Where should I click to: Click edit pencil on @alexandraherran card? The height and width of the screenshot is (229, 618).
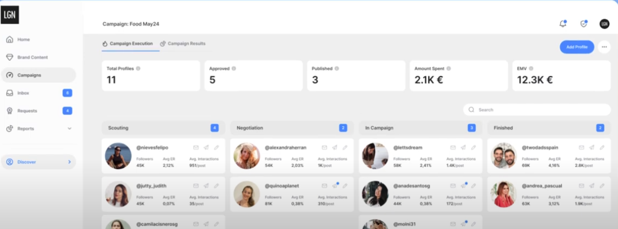pyautogui.click(x=345, y=147)
